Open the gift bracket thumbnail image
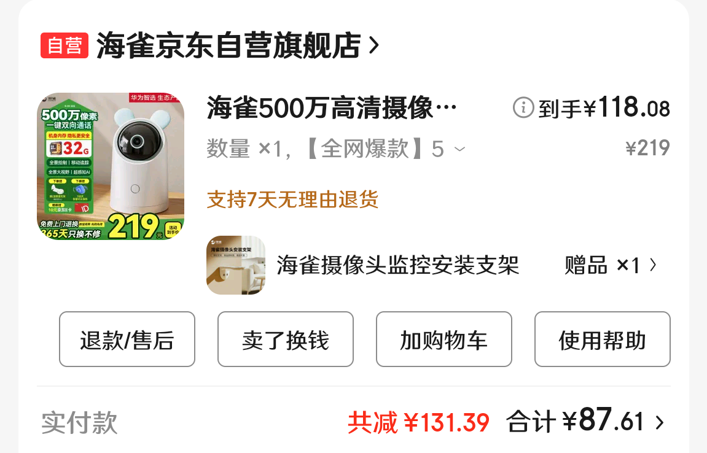 tap(236, 265)
